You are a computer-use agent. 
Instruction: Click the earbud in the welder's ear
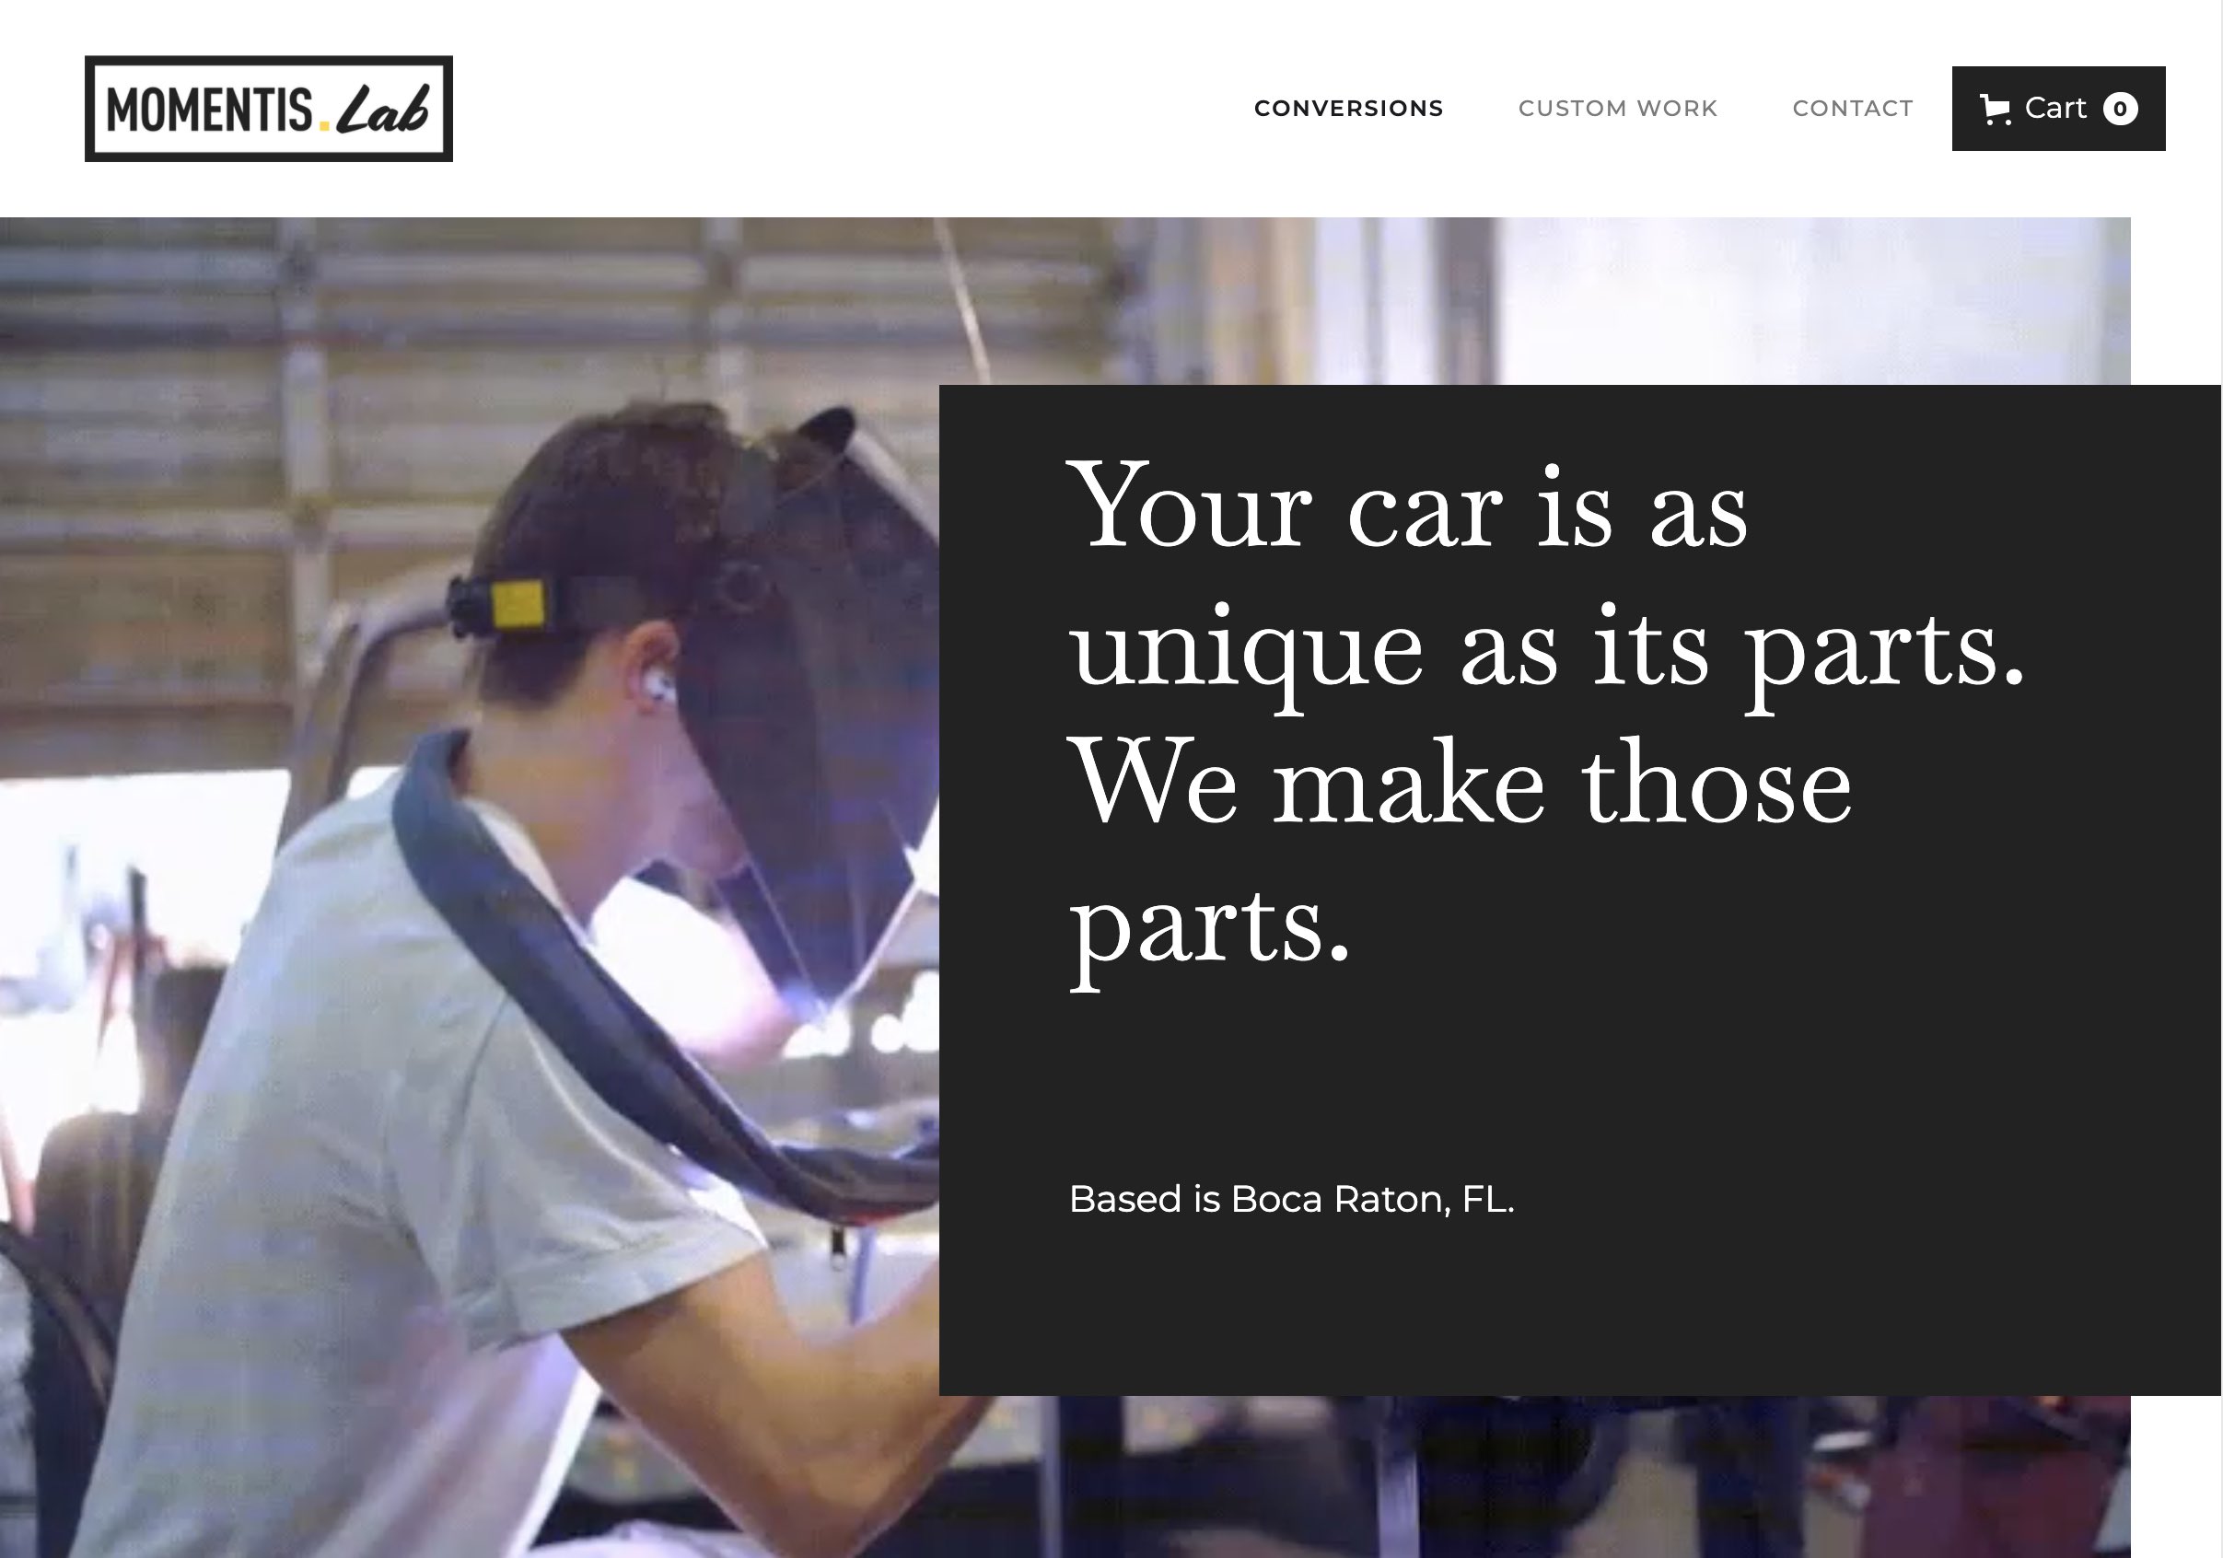pos(658,686)
